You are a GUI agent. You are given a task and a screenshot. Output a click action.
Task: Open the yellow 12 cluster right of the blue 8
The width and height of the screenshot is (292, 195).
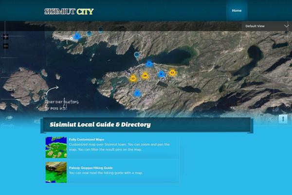point(172,73)
